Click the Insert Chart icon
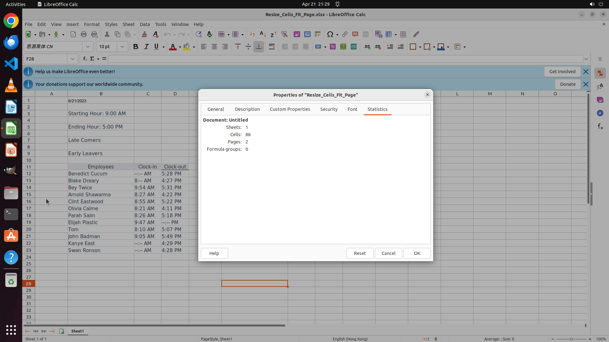Screen dimensions: 609x342 [x=307, y=34]
